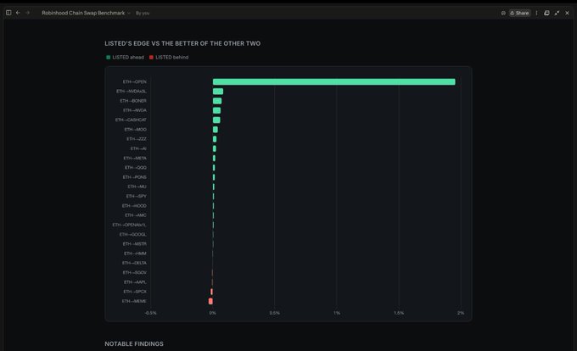This screenshot has height=351, width=577.
Task: Click the LISTED'S EDGE VS THE BETTER heading
Action: 182,43
